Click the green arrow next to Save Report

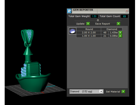click(x=118, y=24)
